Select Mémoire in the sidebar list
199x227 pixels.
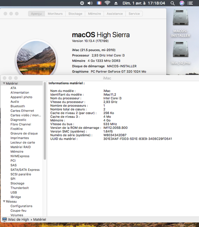[x=17, y=151]
